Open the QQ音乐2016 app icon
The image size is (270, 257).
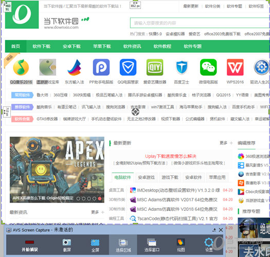21,67
